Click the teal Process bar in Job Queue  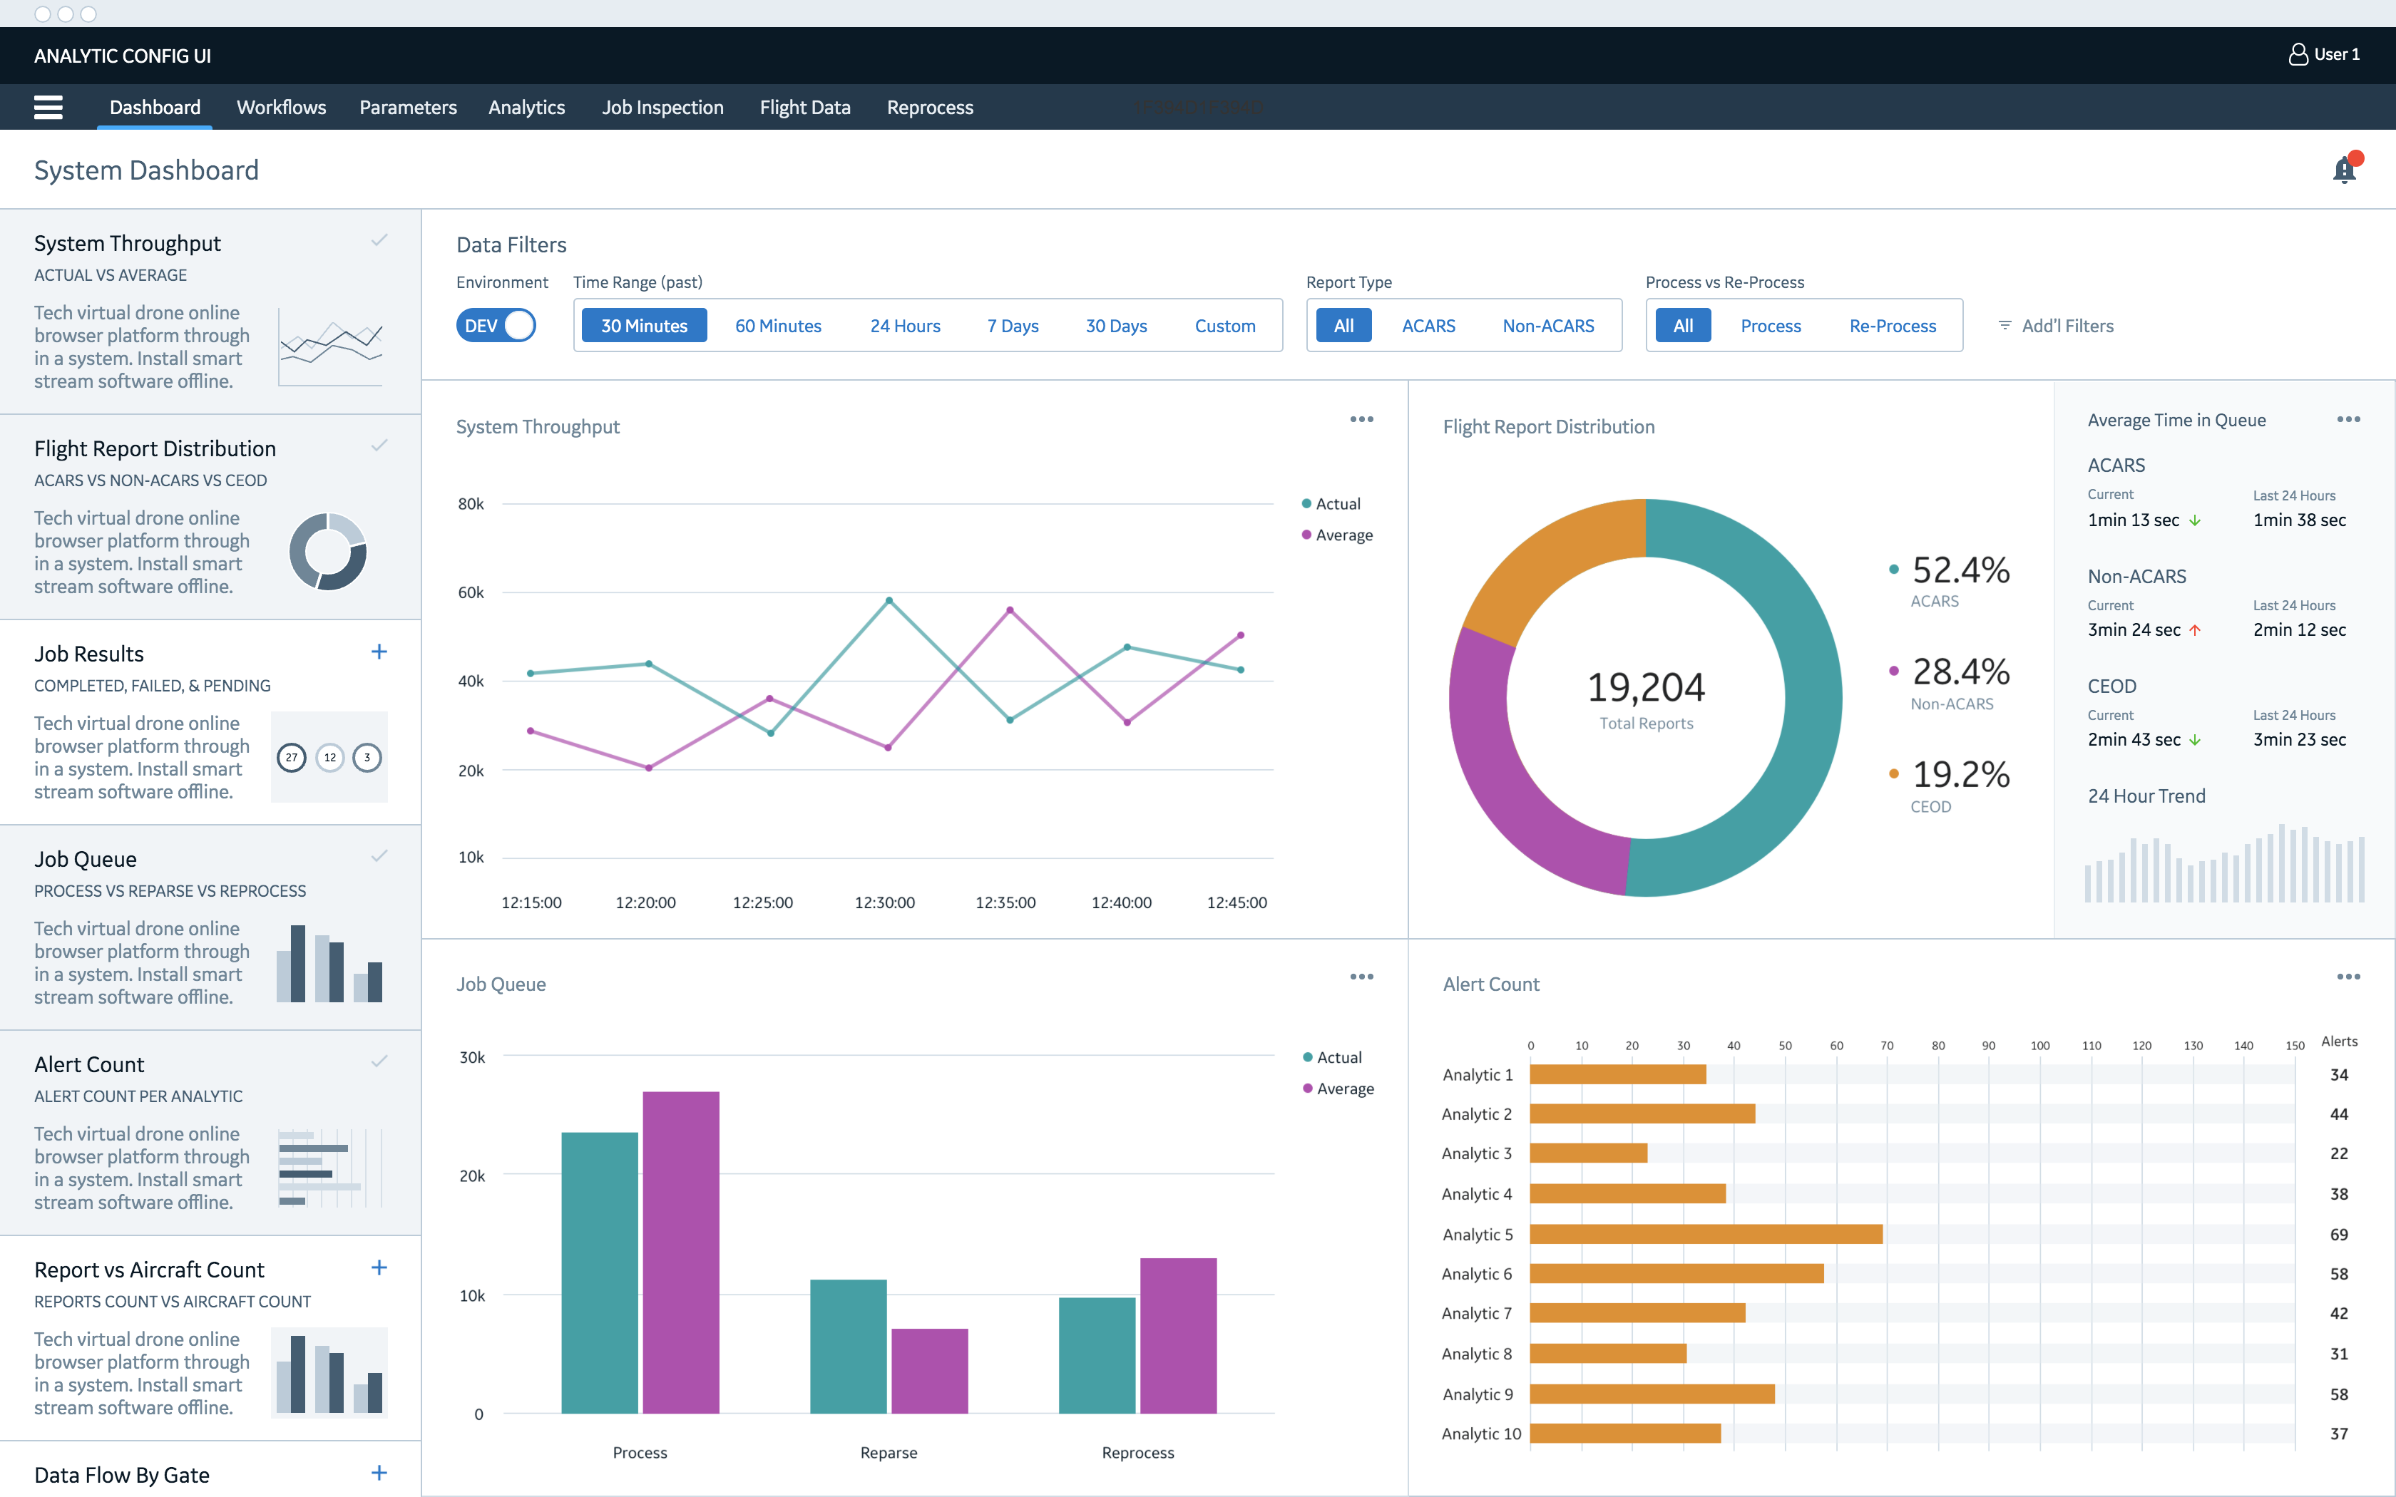click(x=600, y=1272)
